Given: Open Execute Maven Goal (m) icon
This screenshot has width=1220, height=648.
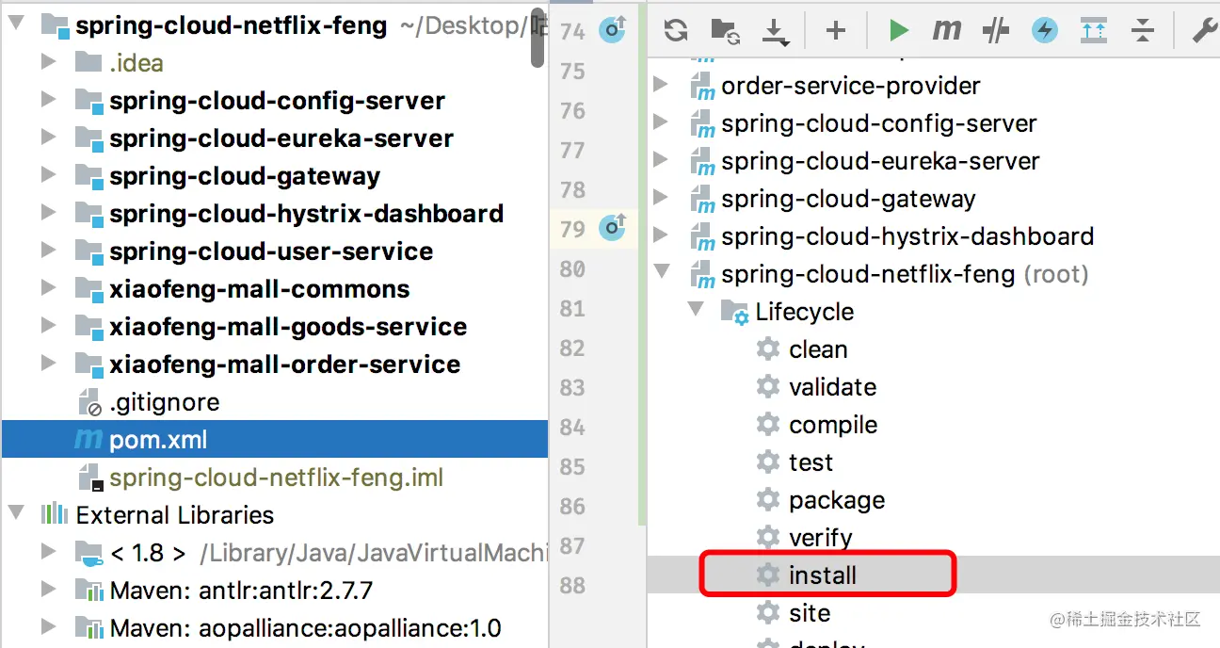Looking at the screenshot, I should point(946,30).
